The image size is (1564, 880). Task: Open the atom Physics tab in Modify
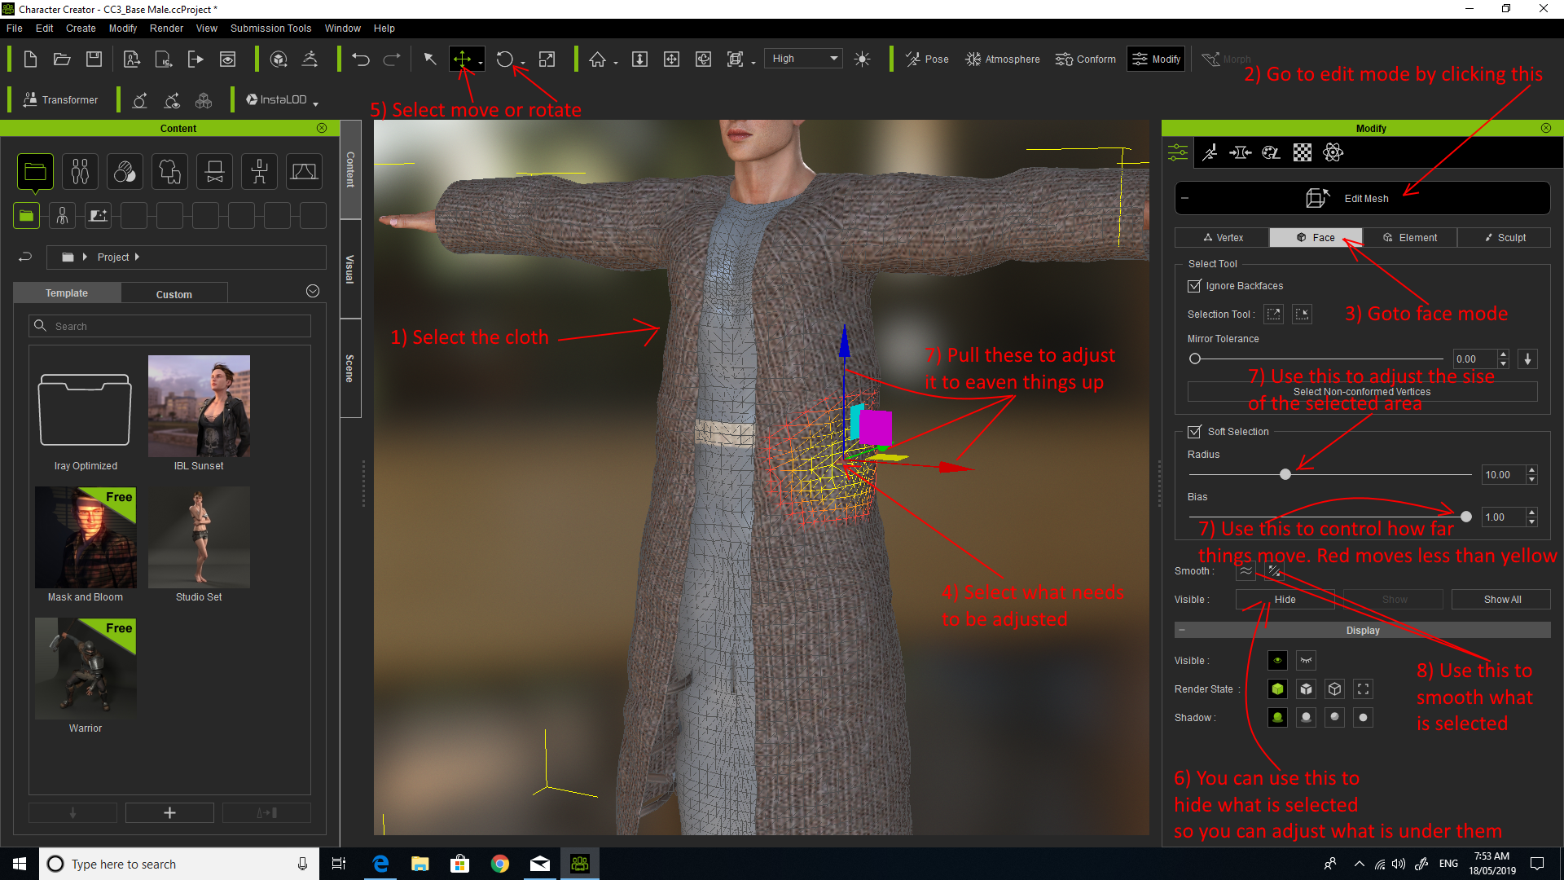1333,152
